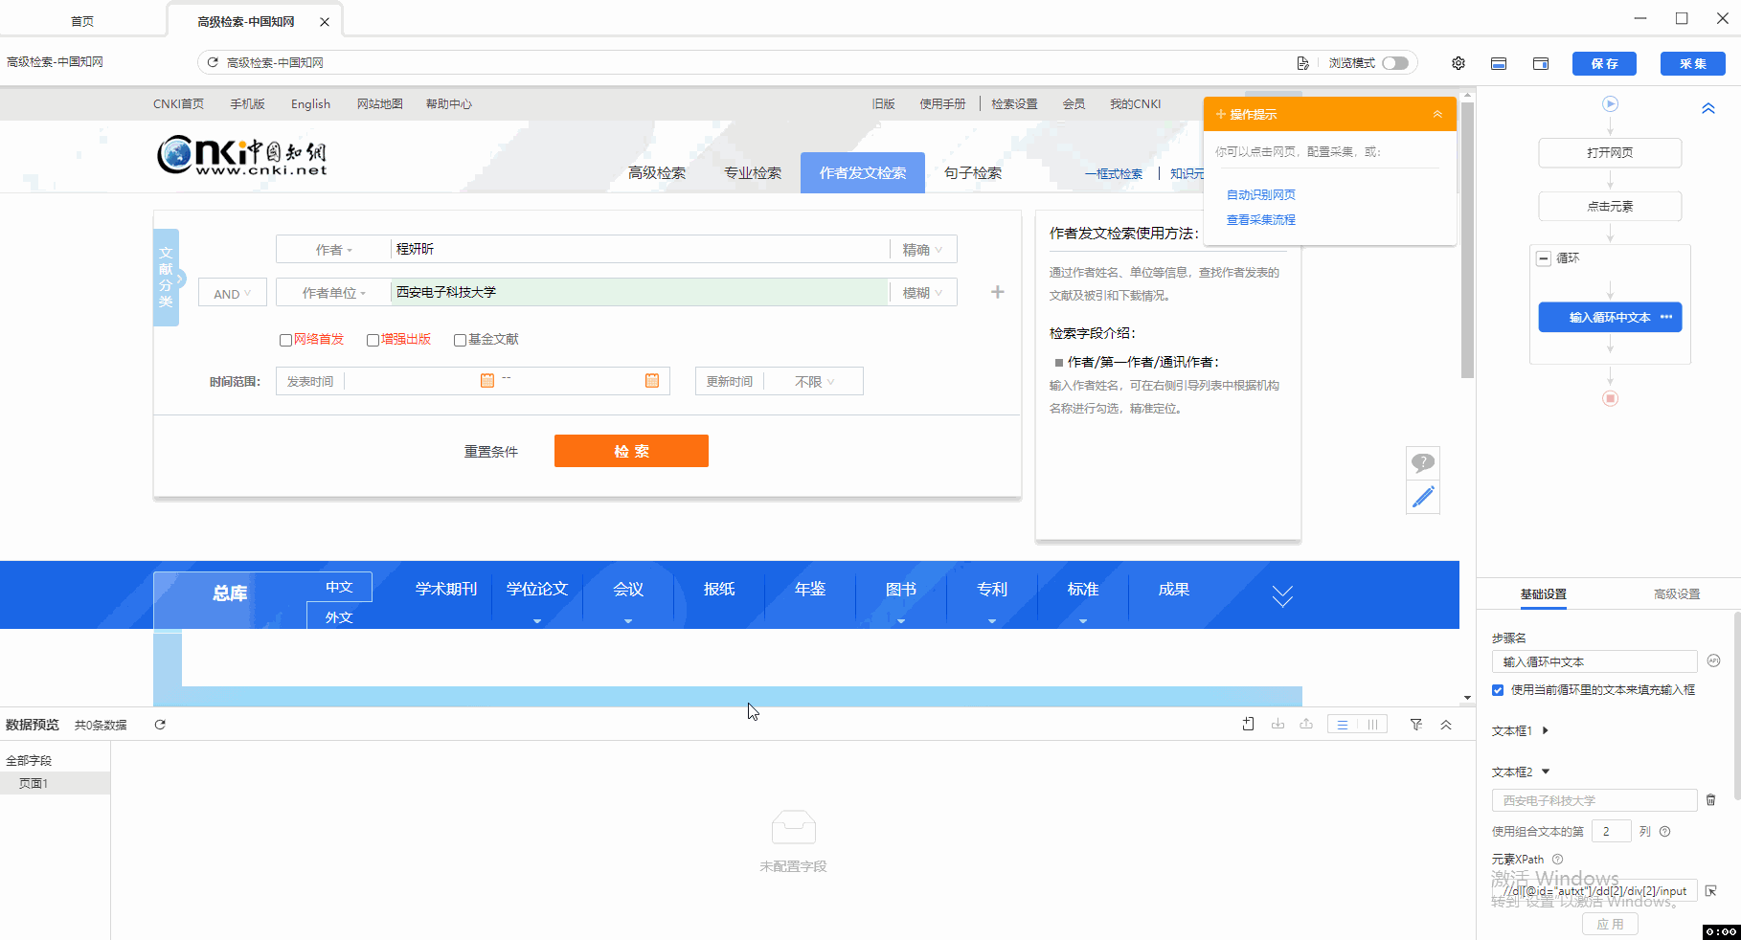Uncheck 使用当前循环里的文本来填充输入框
Viewport: 1741px width, 940px height.
(1498, 690)
